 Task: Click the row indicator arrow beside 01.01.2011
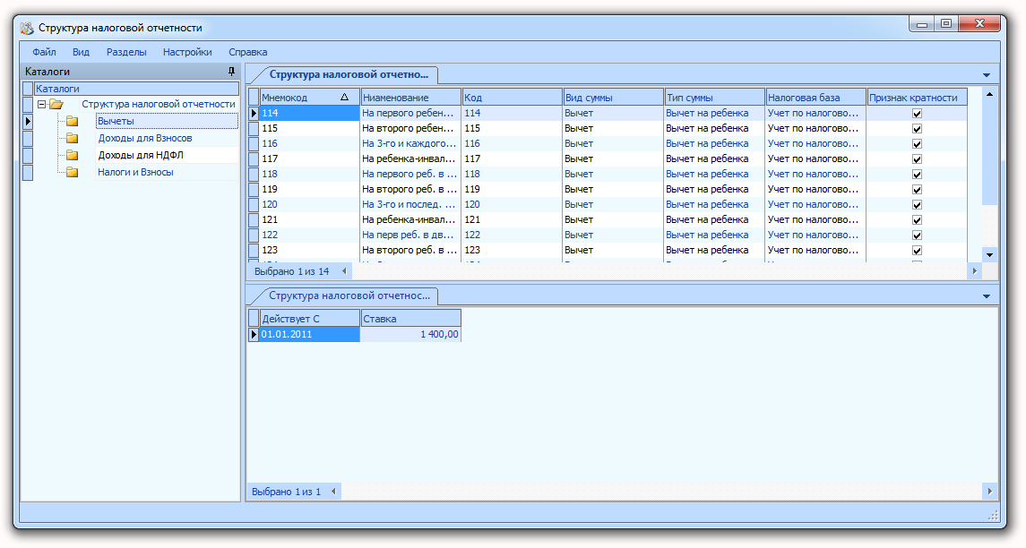pos(254,334)
